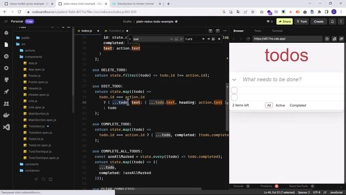Close the find widget
Viewport: 346px width, 195px height.
[219, 39]
